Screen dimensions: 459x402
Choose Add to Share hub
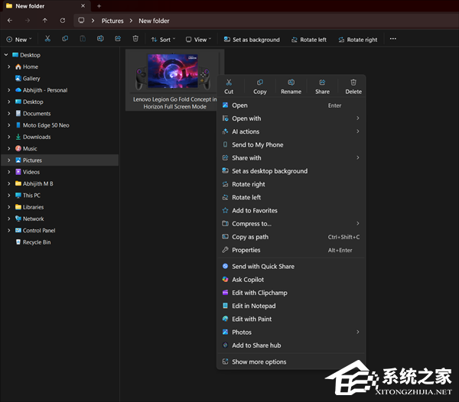(291, 345)
